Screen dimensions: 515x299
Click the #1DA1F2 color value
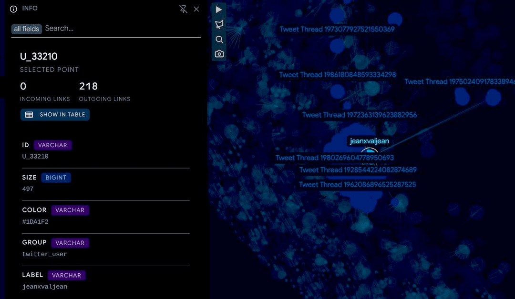pyautogui.click(x=35, y=222)
